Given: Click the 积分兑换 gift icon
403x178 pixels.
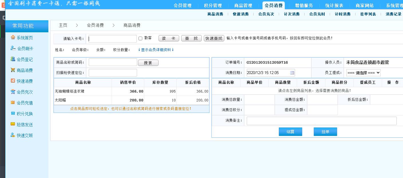Looking at the screenshot, I should 13,113.
